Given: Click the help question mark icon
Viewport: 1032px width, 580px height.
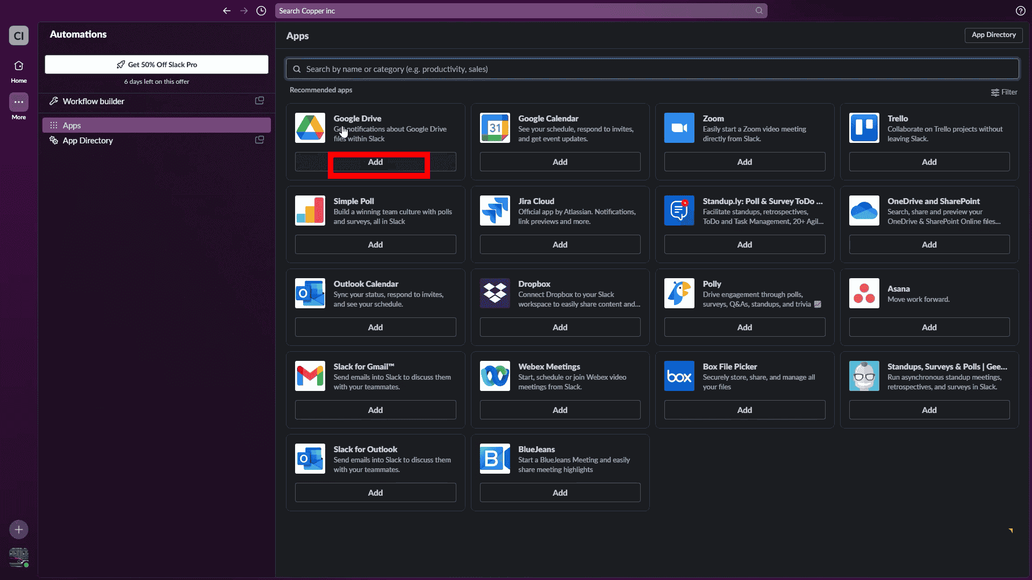Looking at the screenshot, I should coord(1020,11).
